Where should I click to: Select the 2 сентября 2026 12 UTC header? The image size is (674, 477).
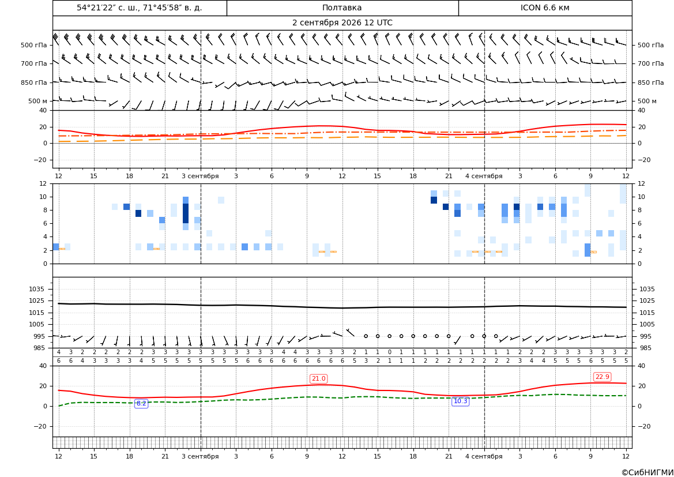click(342, 23)
